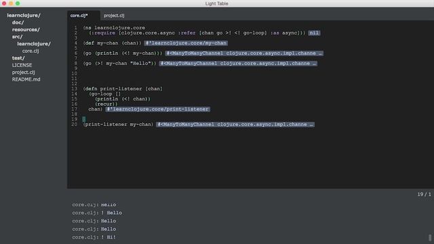Place cursor in the :require clojure.core.async line

coord(197,33)
